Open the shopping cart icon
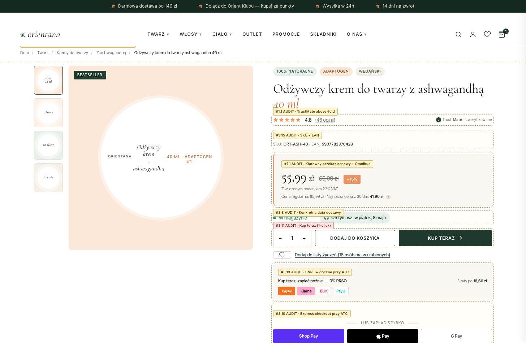 (x=502, y=34)
